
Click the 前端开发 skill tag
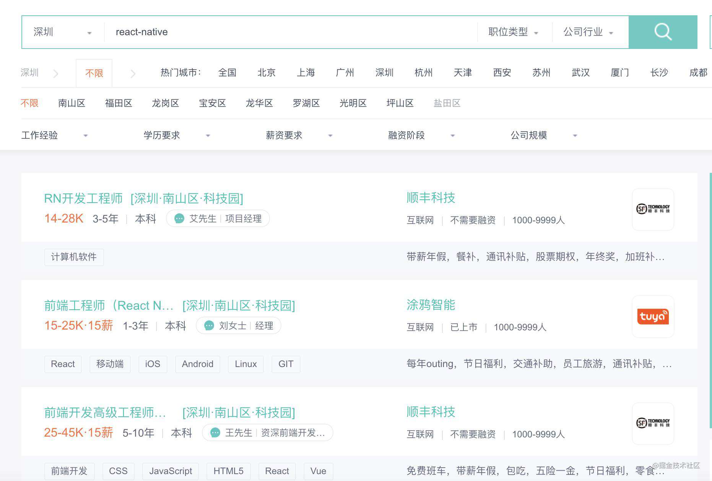[69, 471]
